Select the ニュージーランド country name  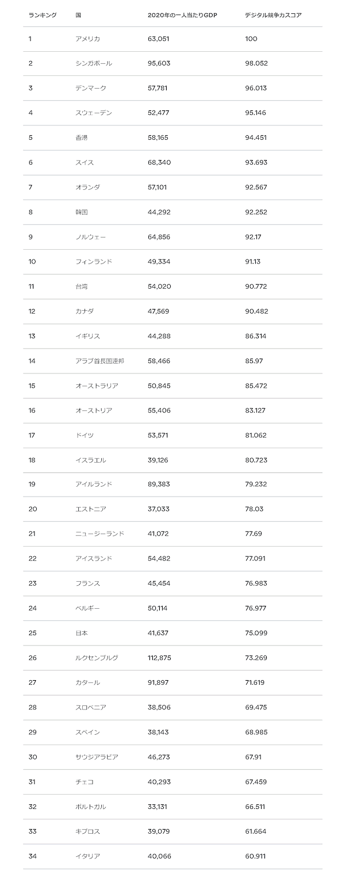(x=100, y=533)
